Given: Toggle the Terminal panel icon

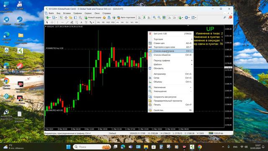Looking at the screenshot, I should click(x=75, y=18).
